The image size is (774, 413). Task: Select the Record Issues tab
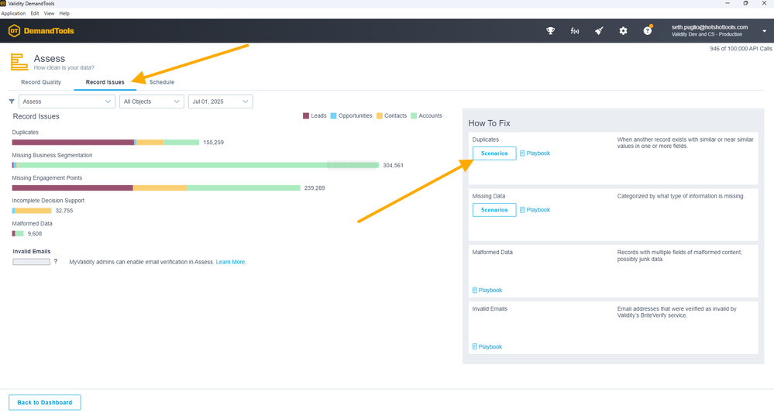pyautogui.click(x=105, y=82)
